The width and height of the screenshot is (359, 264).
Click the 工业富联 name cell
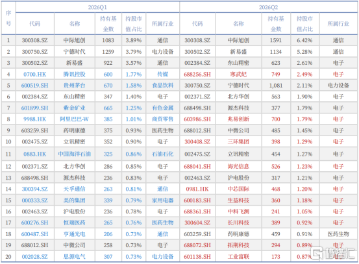pos(238,257)
